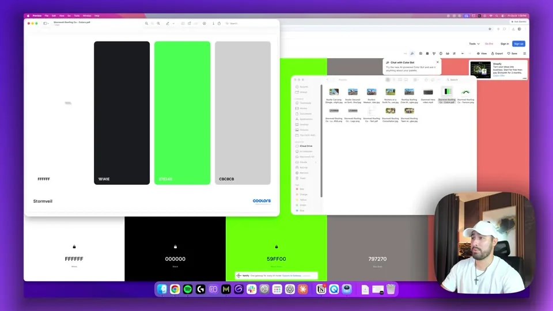Click the 59FF00 hex code in Coolors
Image resolution: width=553 pixels, height=311 pixels.
pos(276,259)
